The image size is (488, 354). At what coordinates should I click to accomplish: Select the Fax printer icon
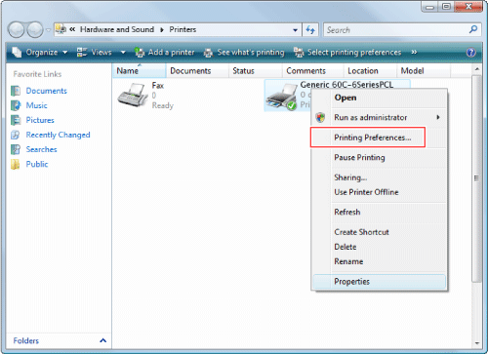pyautogui.click(x=133, y=95)
